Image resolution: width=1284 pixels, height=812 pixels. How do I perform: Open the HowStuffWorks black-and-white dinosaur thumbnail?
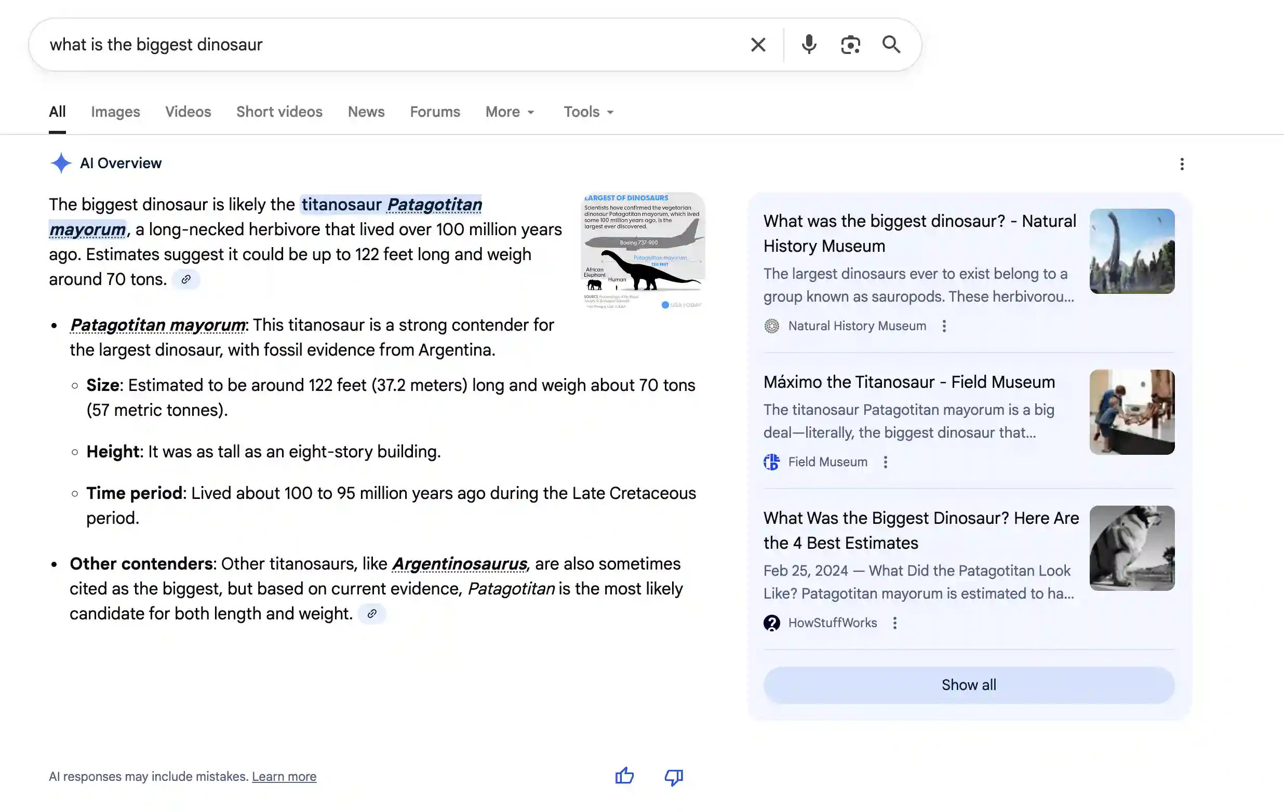click(x=1132, y=548)
